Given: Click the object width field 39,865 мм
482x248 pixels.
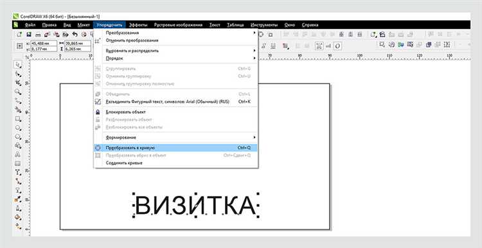Looking at the screenshot, I should pos(78,43).
